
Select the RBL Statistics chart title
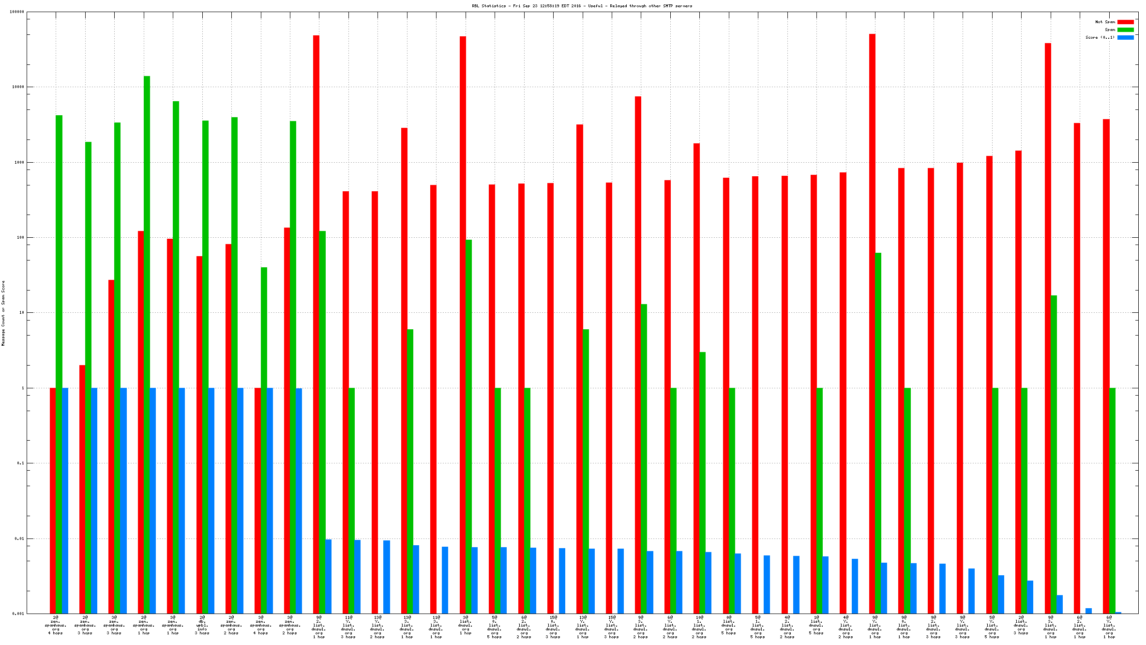(582, 6)
